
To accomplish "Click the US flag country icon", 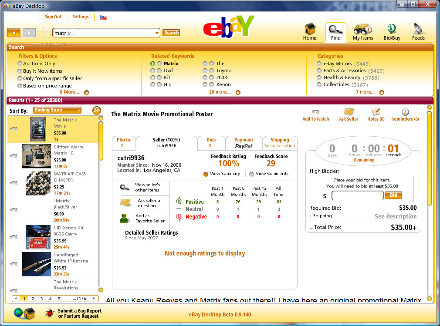I will tap(104, 17).
